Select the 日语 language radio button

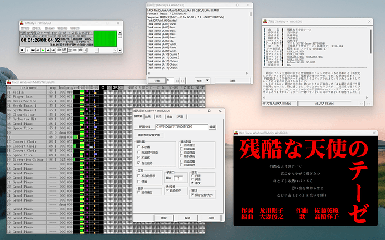192,176
